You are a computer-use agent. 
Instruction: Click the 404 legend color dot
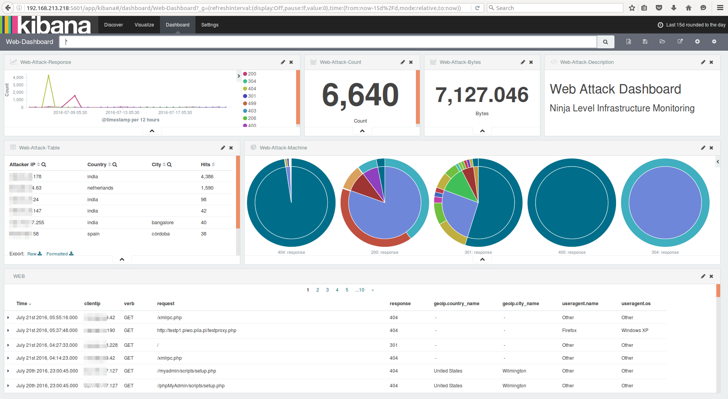[245, 88]
